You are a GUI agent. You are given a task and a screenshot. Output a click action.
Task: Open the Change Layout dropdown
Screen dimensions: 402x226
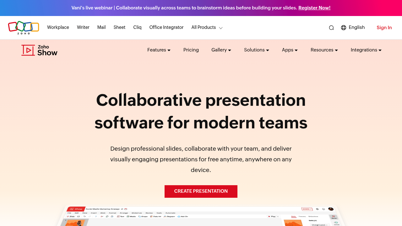point(319,225)
